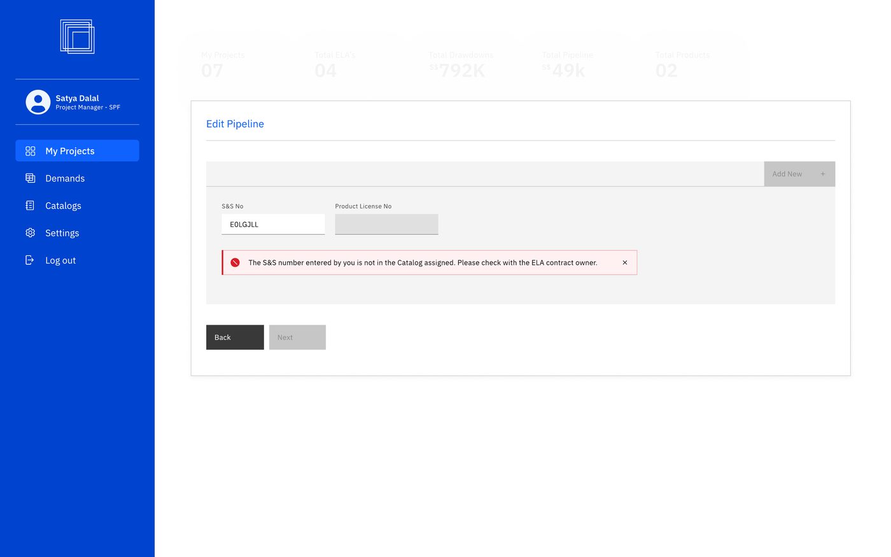The width and height of the screenshot is (891, 557).
Task: Click the Edit Pipeline heading
Action: coord(235,124)
